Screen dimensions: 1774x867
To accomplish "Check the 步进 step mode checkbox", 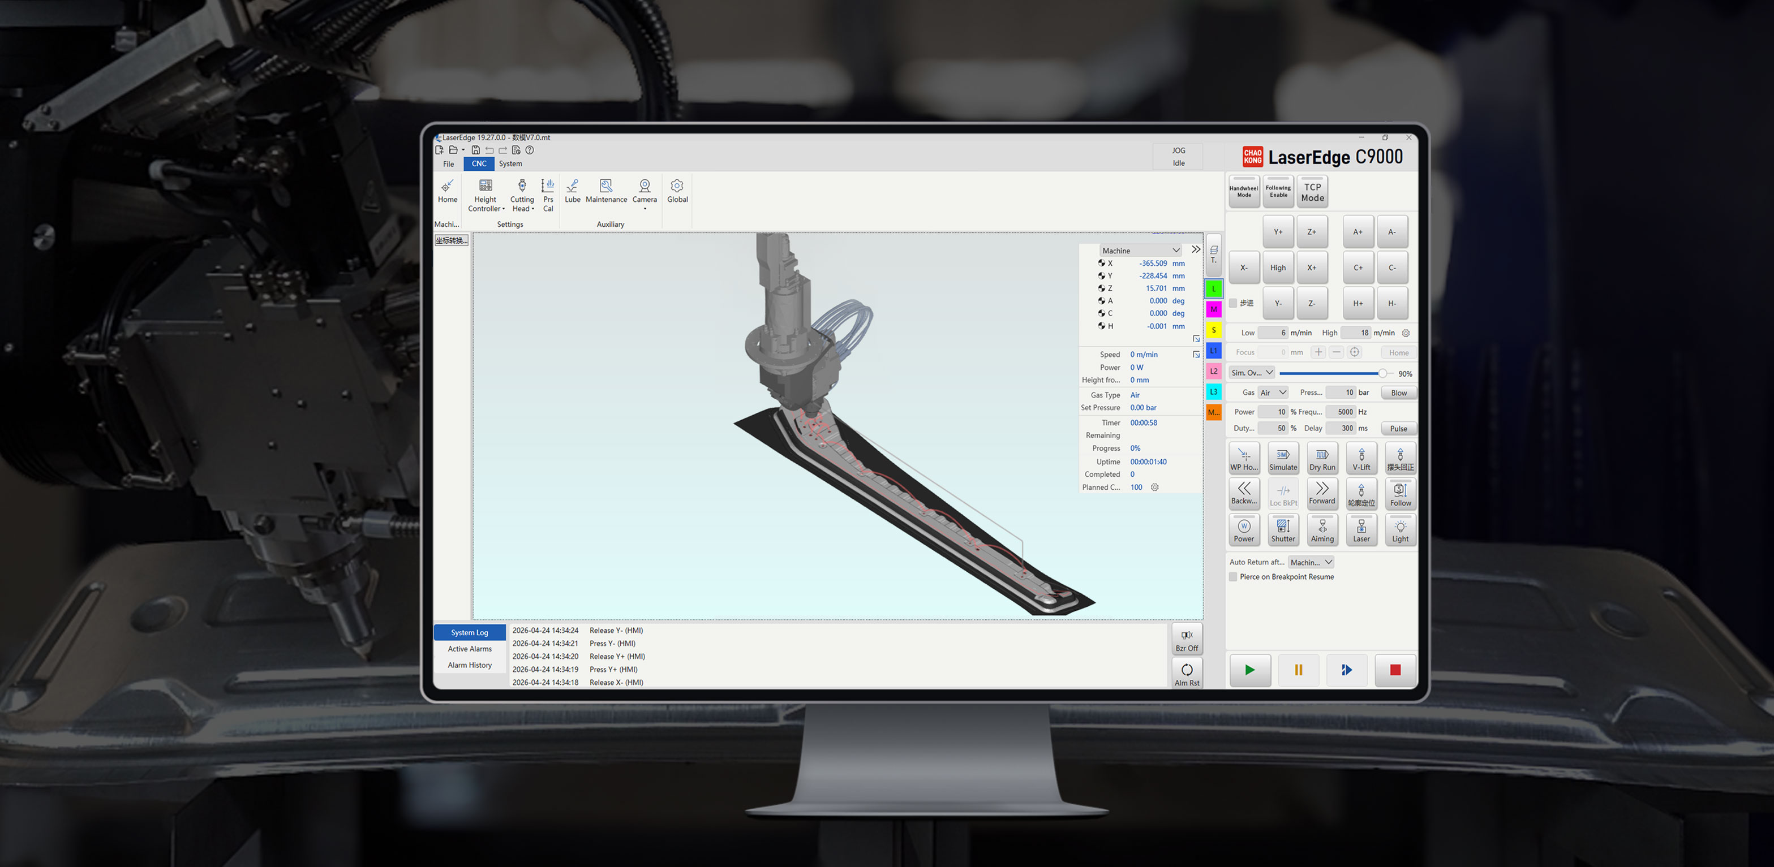I will click(x=1234, y=304).
